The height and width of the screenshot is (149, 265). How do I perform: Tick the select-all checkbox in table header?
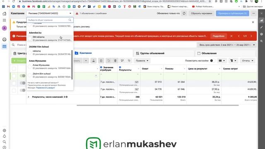click(14, 69)
